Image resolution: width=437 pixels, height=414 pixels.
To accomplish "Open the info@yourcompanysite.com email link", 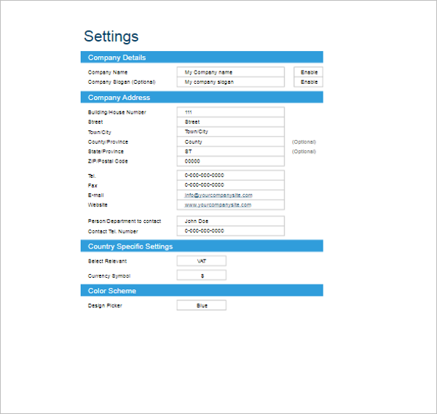I will coord(219,195).
